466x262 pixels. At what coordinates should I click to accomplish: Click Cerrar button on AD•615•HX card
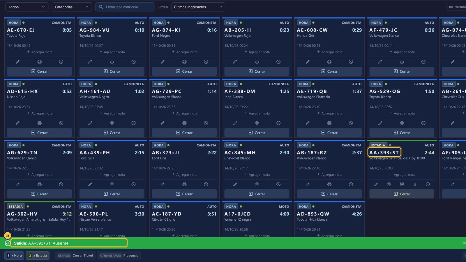[x=39, y=133]
